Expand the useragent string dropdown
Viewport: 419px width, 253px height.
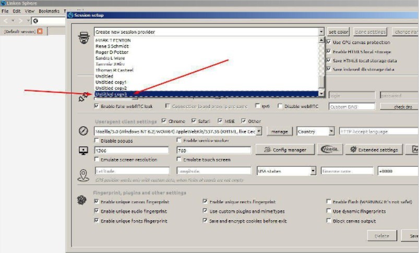point(259,131)
